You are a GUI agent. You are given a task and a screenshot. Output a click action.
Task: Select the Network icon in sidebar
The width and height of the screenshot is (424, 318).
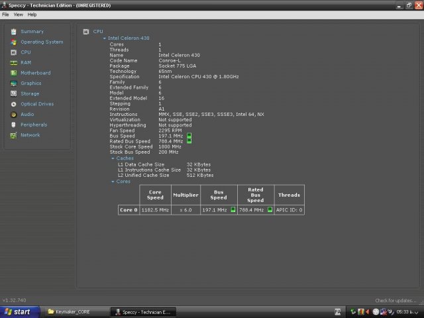point(13,135)
